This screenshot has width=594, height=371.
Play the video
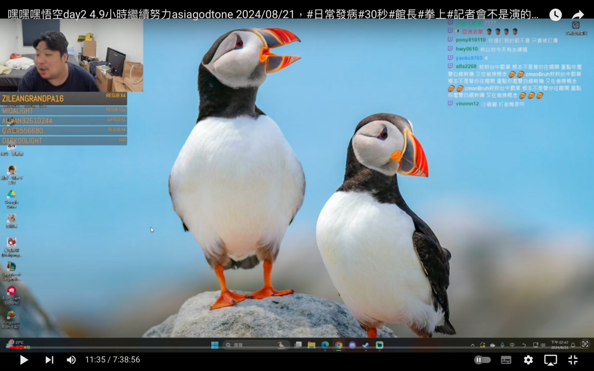click(x=24, y=360)
